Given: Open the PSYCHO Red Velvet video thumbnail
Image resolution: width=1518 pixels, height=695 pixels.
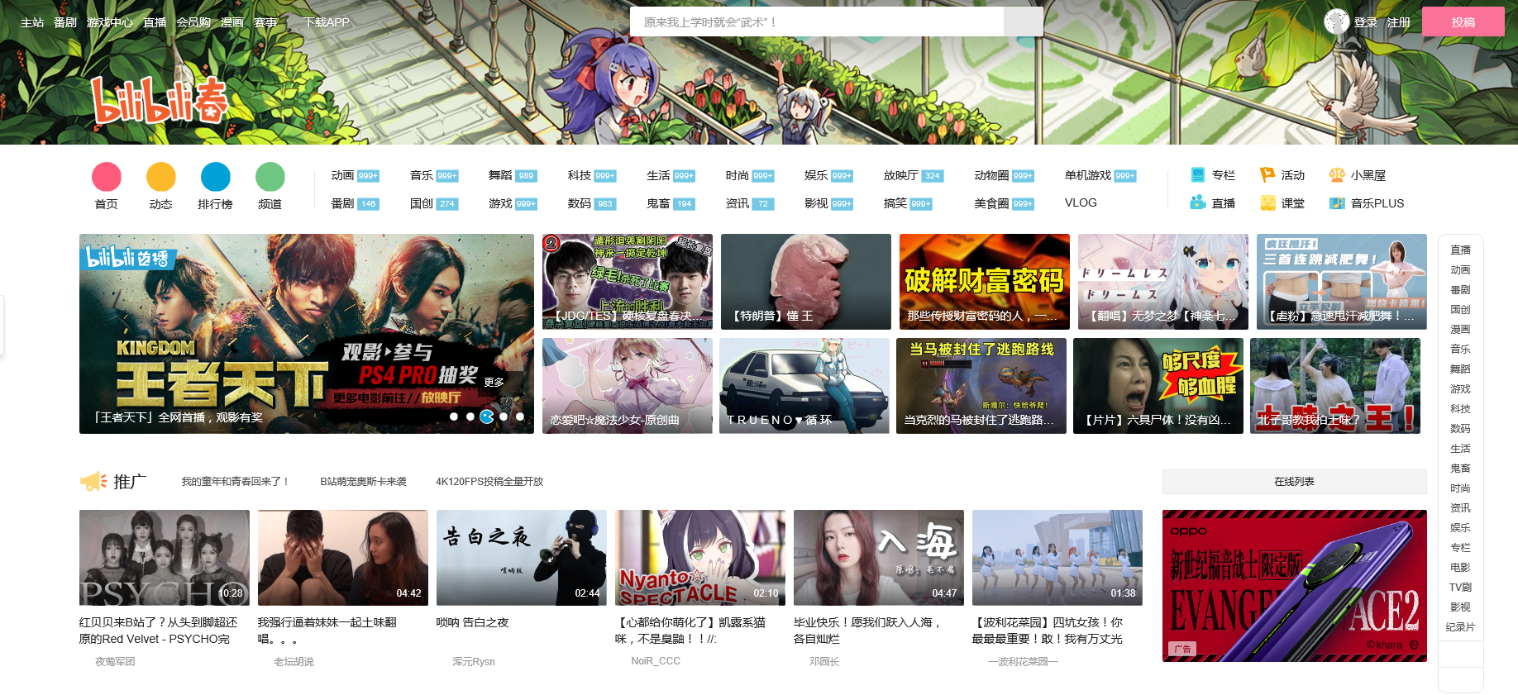Looking at the screenshot, I should tap(165, 558).
